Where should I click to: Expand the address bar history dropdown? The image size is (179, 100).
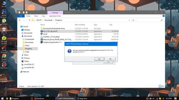129,20
